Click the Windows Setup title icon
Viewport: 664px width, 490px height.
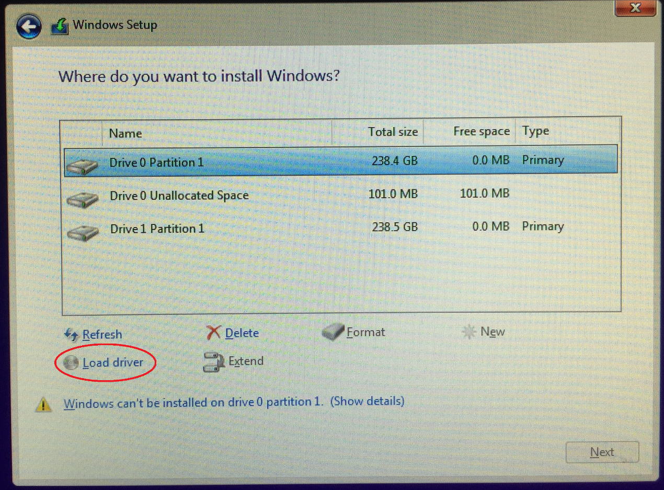[61, 26]
